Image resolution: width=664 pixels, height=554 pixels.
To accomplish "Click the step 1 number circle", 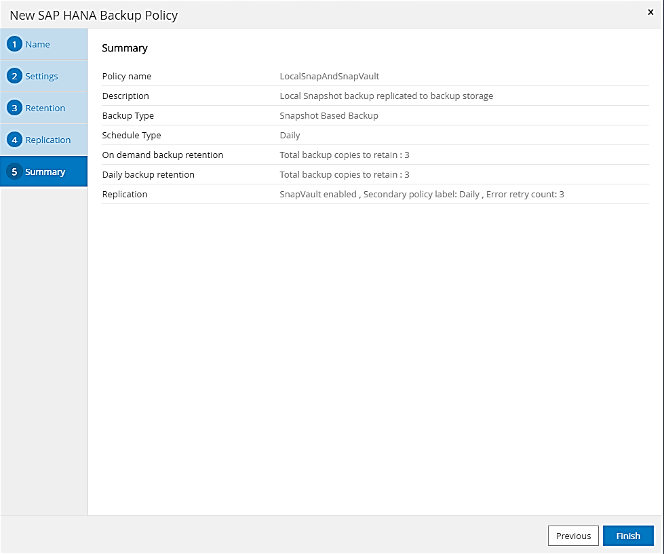I will pyautogui.click(x=15, y=45).
